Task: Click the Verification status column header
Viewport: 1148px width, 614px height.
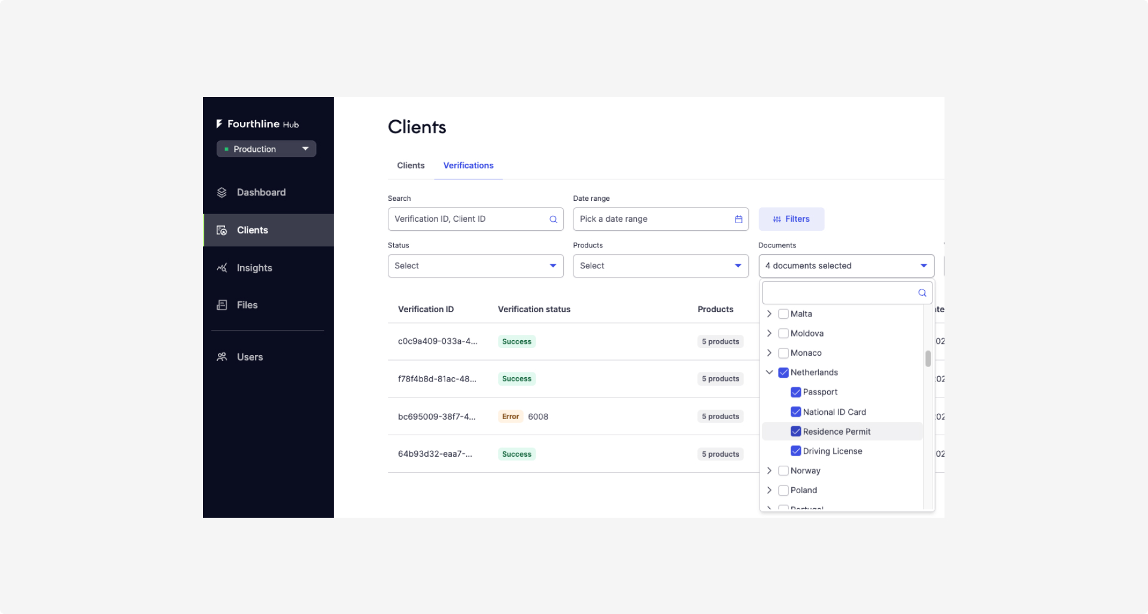Action: [534, 309]
